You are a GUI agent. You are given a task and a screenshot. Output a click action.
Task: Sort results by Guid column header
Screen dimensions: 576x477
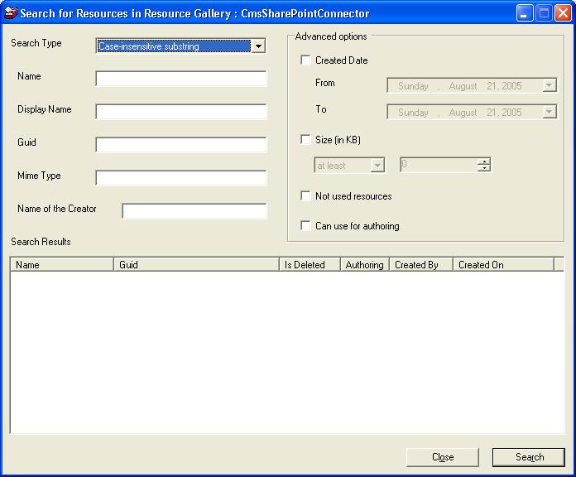click(196, 265)
